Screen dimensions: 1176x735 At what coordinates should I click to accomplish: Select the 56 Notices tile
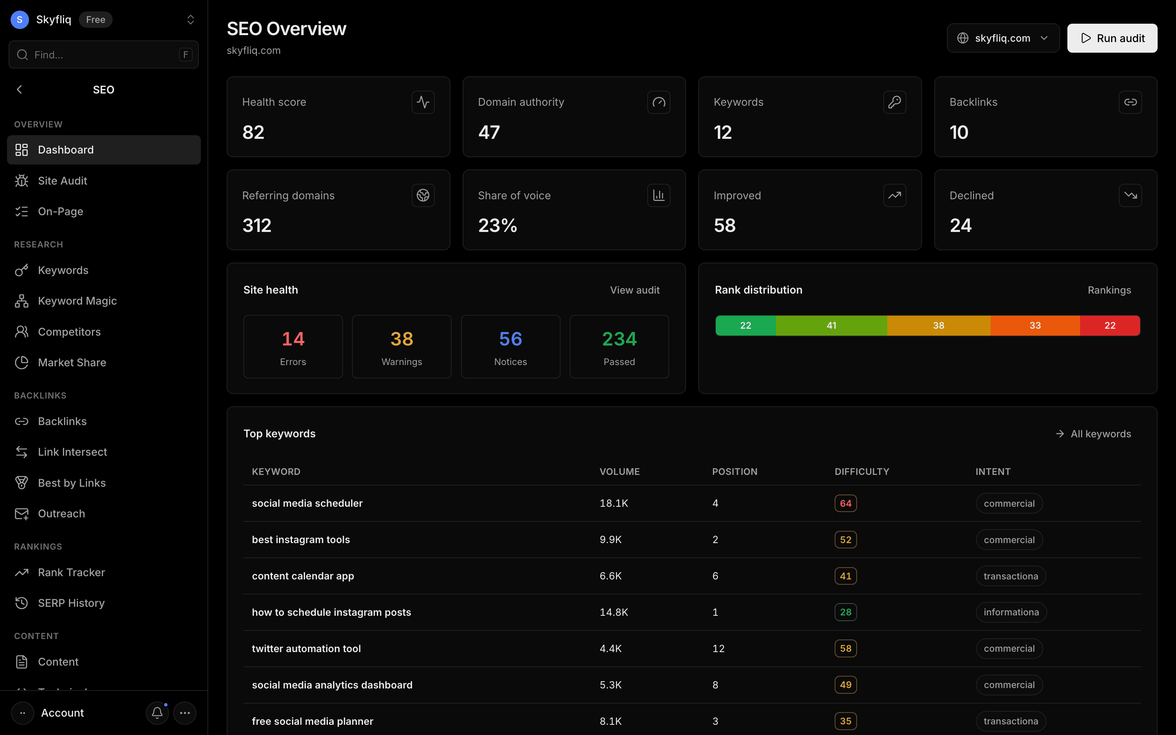click(510, 347)
